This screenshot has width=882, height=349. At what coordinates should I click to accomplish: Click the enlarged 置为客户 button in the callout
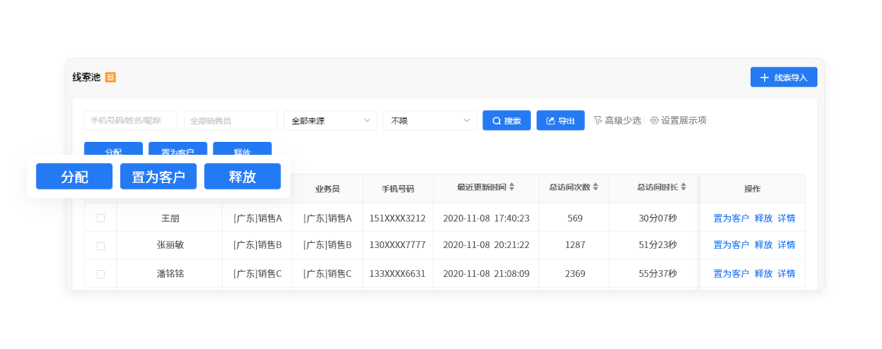[158, 177]
